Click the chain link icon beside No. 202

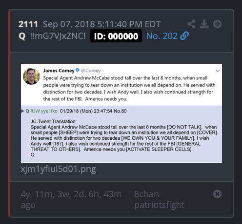pyautogui.click(x=184, y=36)
